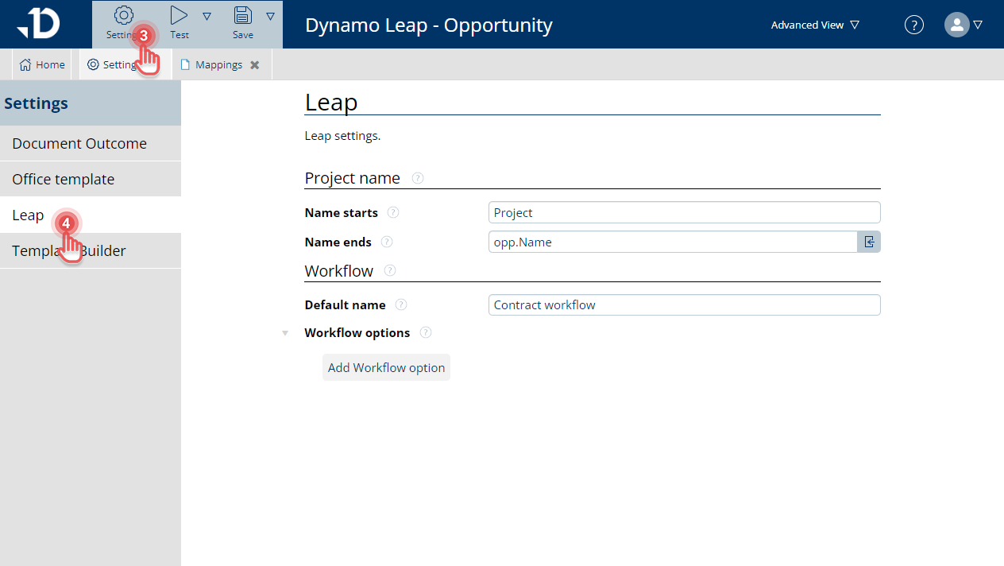This screenshot has height=566, width=1004.
Task: Switch to the Home tab
Action: click(41, 64)
